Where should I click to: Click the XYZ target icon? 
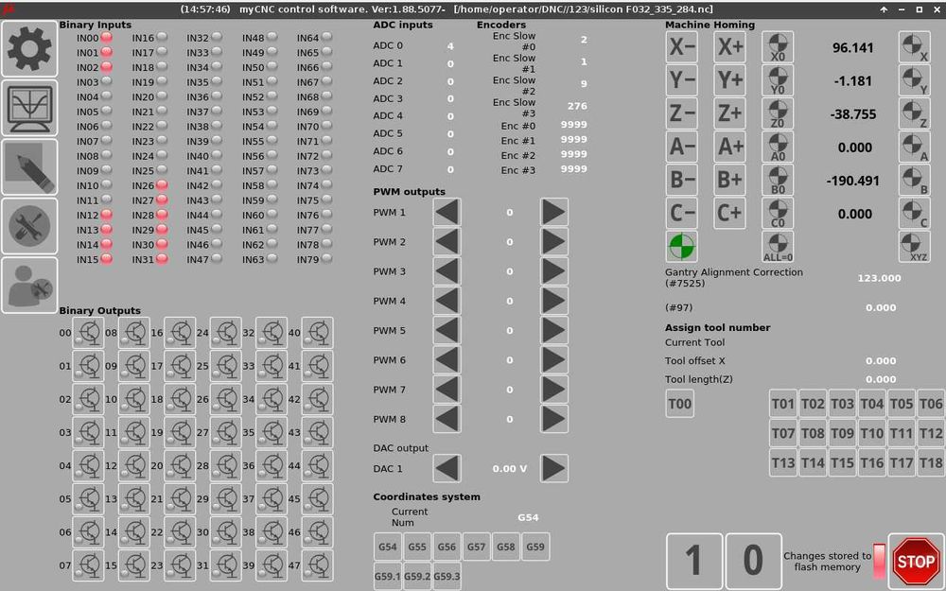[914, 246]
